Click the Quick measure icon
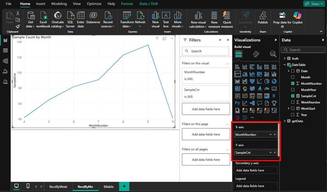This screenshot has width=327, height=192. (x=227, y=16)
